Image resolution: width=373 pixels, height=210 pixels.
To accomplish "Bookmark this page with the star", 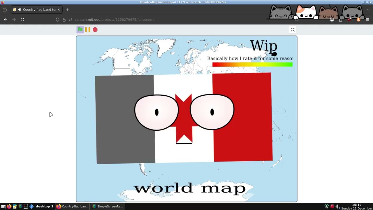I will pos(296,20).
